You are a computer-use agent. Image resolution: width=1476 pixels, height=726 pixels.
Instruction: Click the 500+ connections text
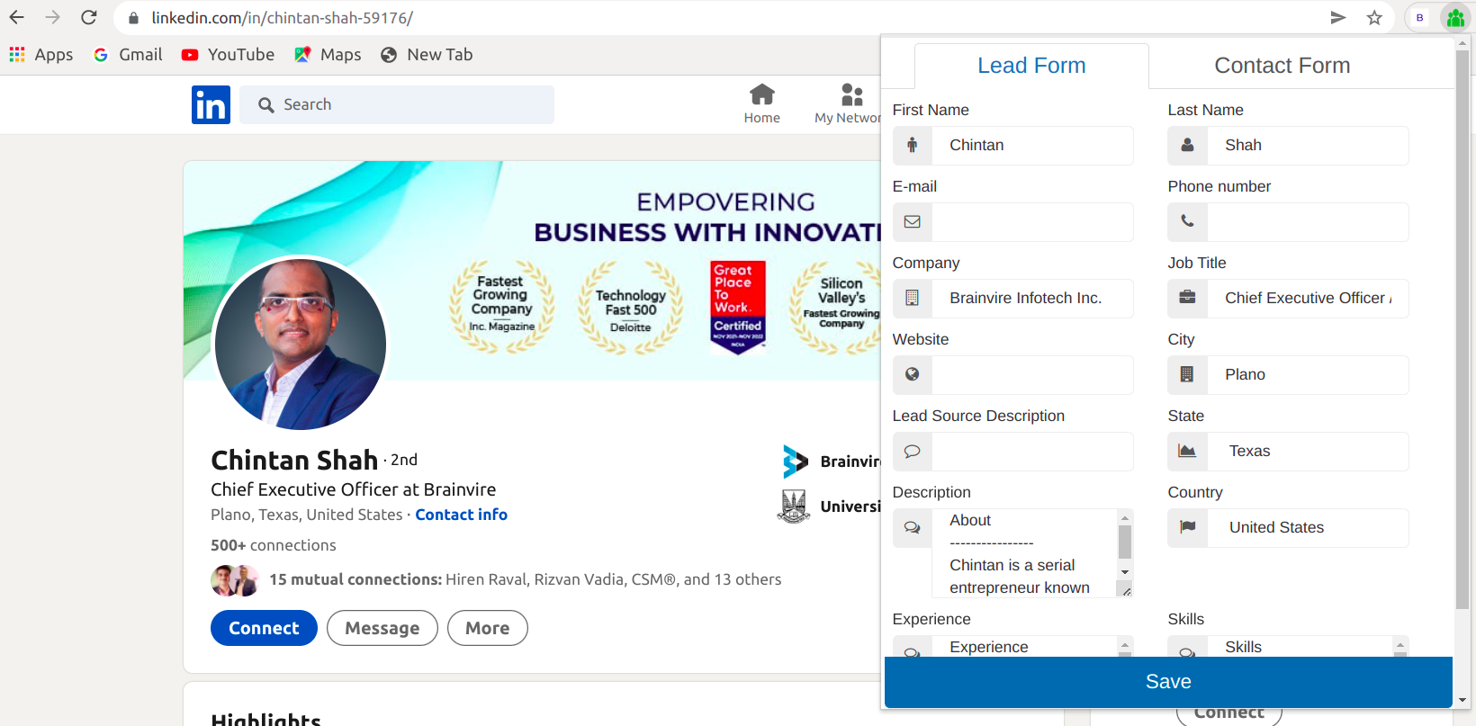(x=274, y=545)
